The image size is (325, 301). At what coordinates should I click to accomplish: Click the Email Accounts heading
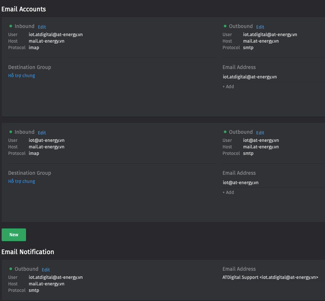coord(23,9)
